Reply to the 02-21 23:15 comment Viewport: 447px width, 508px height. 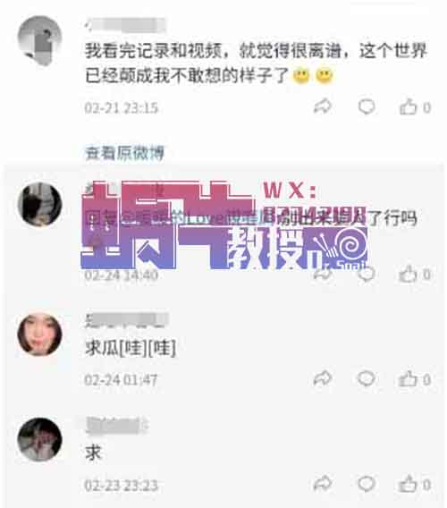pos(367,106)
